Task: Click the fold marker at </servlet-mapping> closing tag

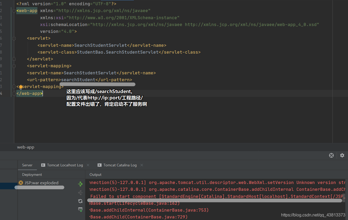Action: pos(14,86)
